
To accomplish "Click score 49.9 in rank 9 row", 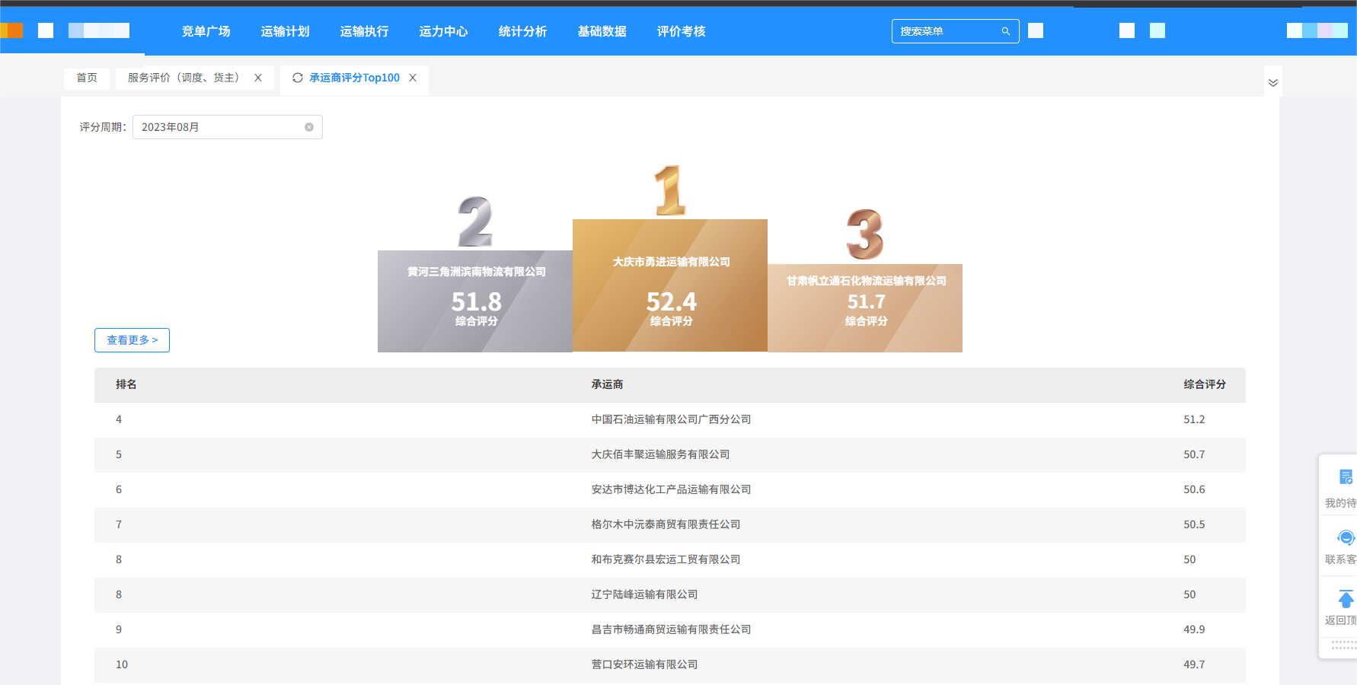I will pyautogui.click(x=1194, y=629).
